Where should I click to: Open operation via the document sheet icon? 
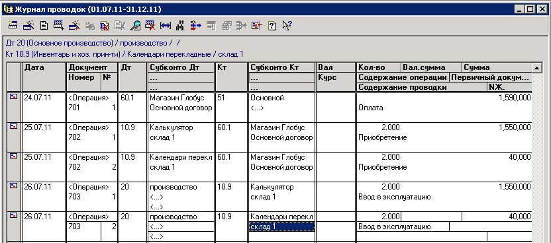44,25
